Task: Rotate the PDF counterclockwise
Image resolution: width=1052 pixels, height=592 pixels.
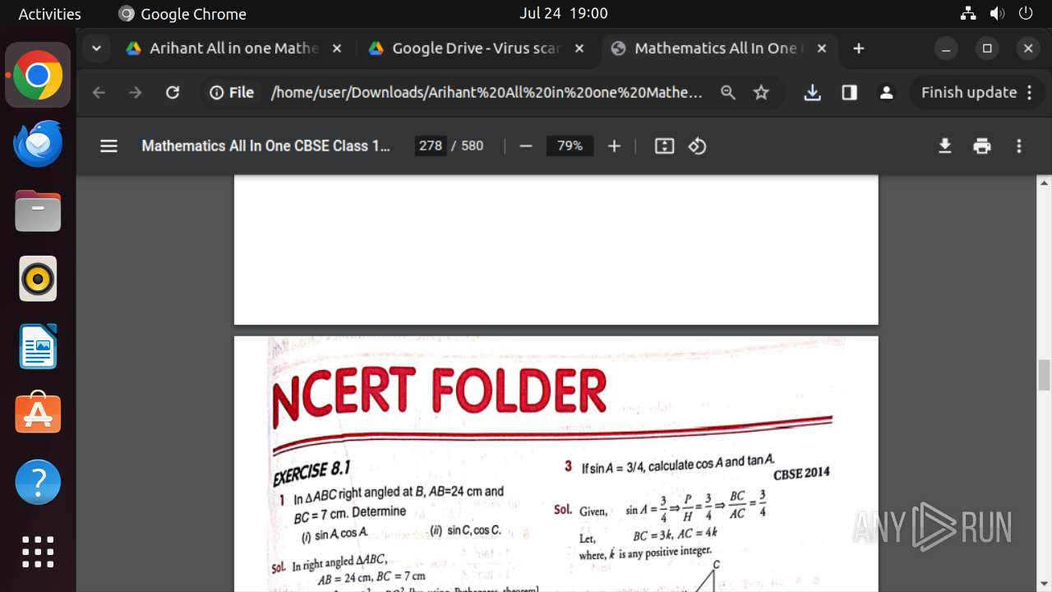Action: pyautogui.click(x=698, y=146)
